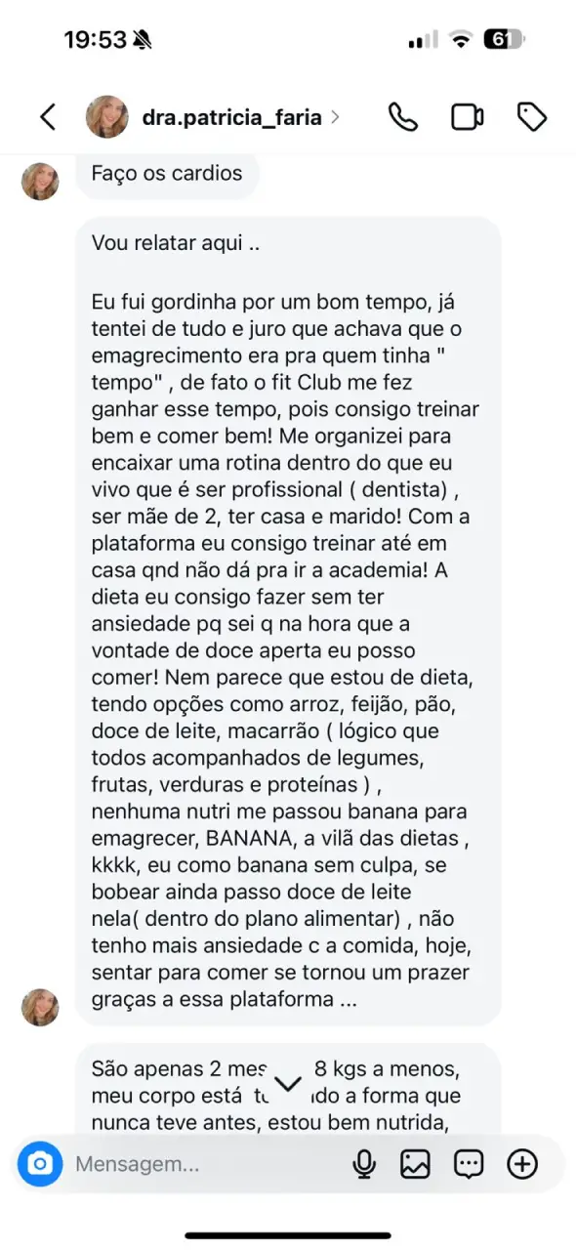The image size is (576, 1250).
Task: Select the 'Faço os cardios' message bubble
Action: coord(167,175)
